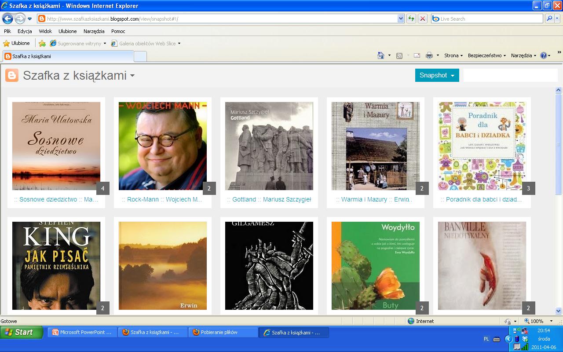The width and height of the screenshot is (563, 352).
Task: Expand the Bezpieczeństwo command bar menu
Action: coord(486,55)
